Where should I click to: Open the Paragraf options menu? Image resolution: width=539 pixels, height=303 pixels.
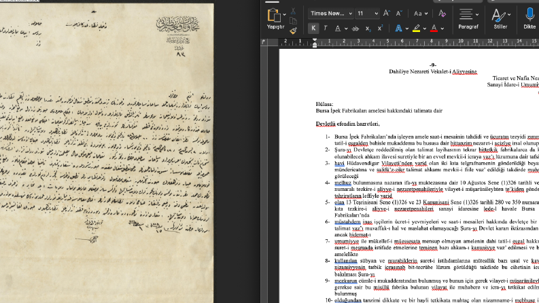point(468,18)
